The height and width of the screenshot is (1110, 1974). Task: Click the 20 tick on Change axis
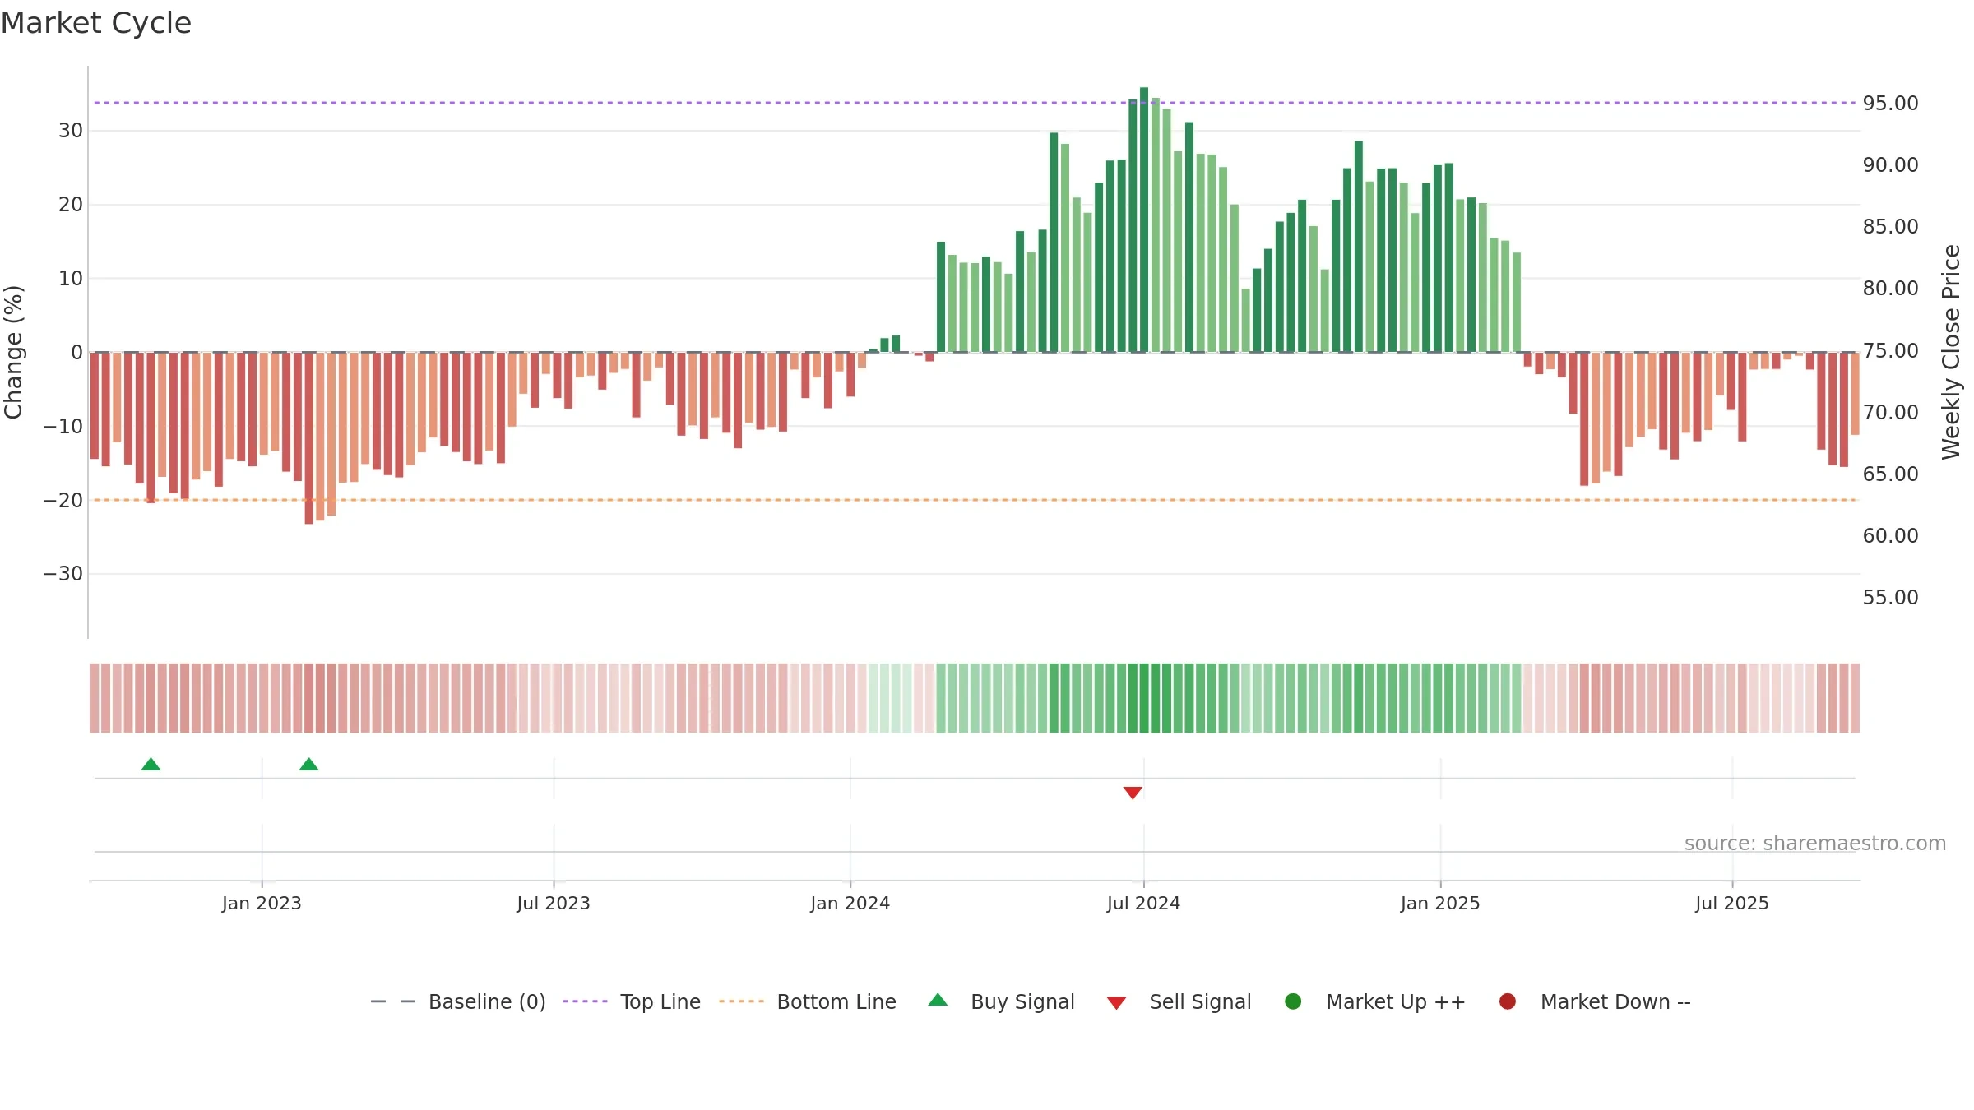point(71,205)
